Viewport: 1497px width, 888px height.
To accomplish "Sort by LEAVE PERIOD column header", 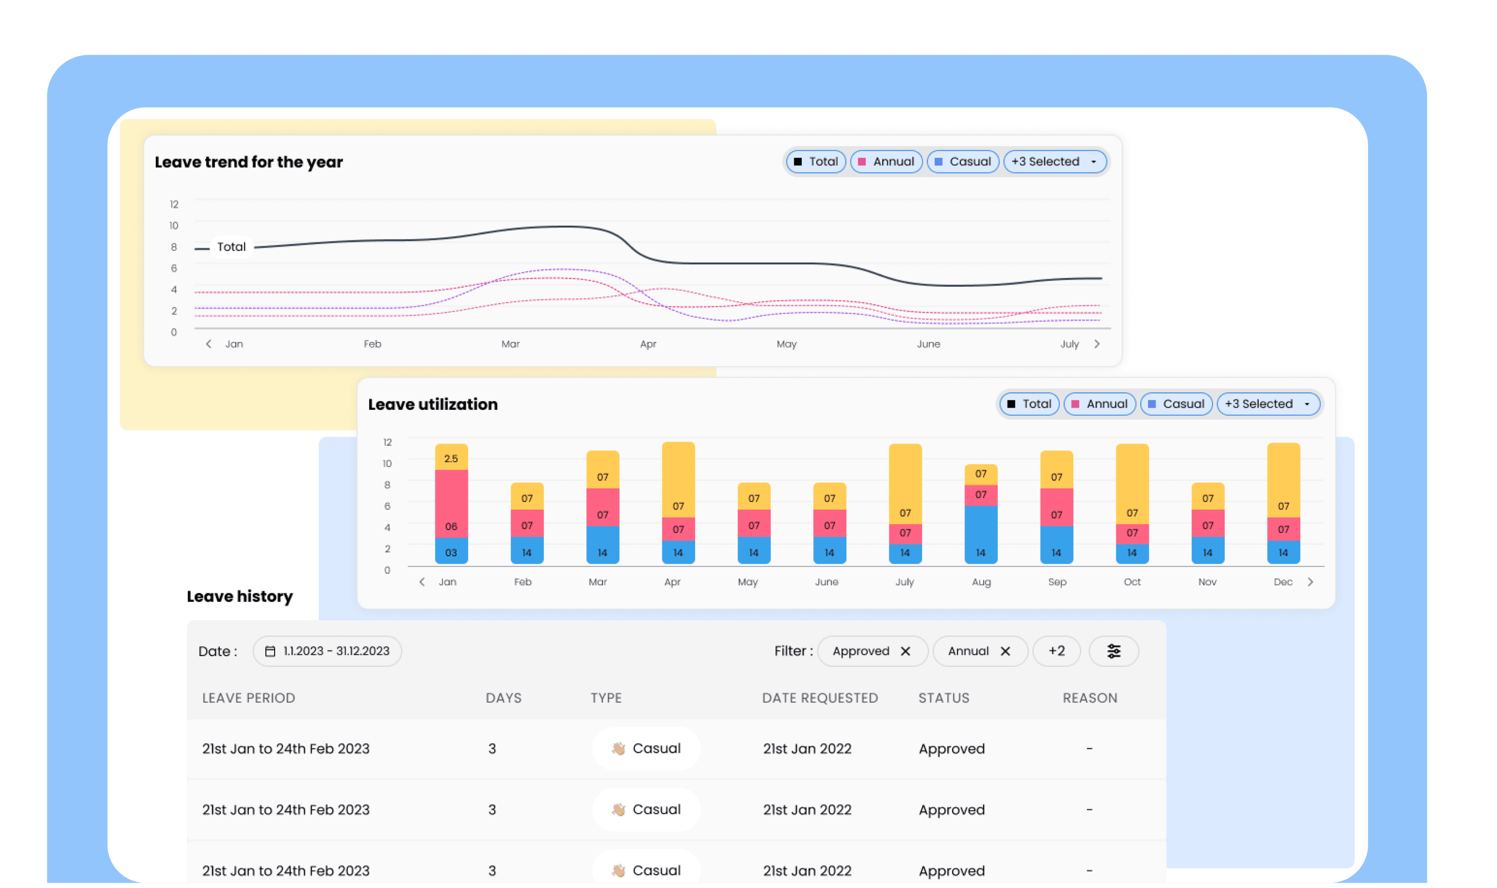I will (x=248, y=698).
